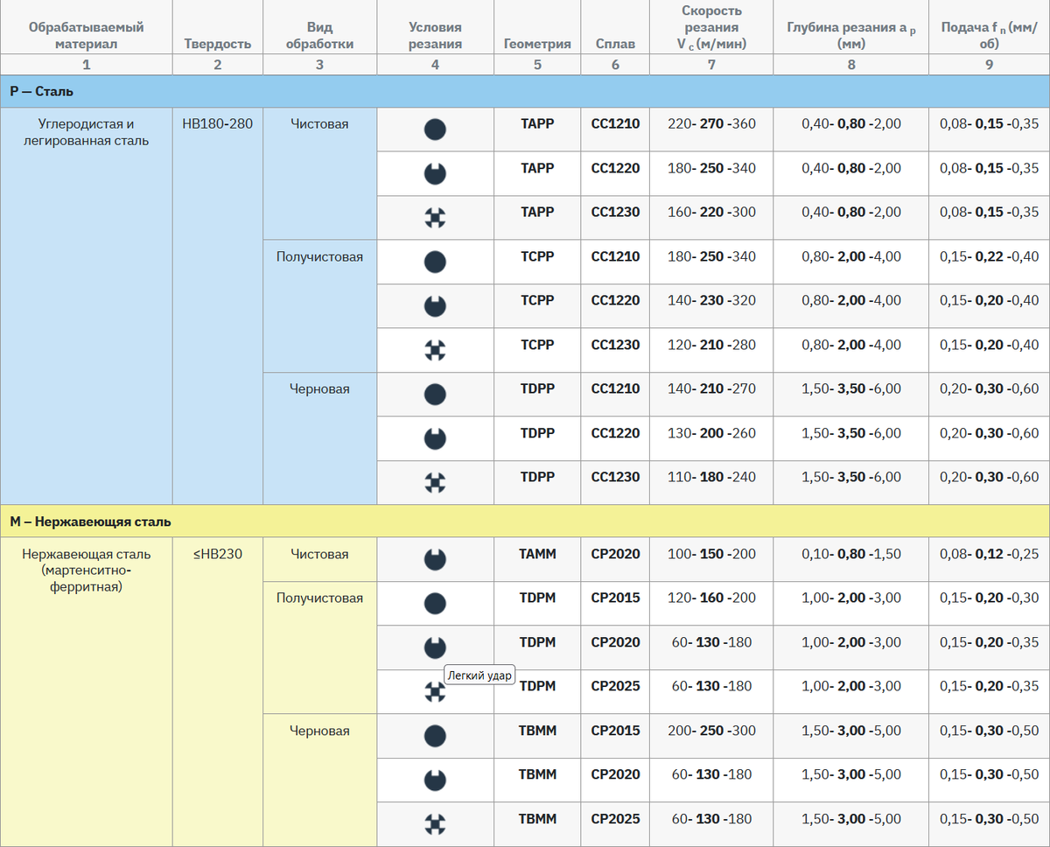Click the speed value '220- 270 -360'
Screen dimensions: 1050x847
click(x=711, y=124)
